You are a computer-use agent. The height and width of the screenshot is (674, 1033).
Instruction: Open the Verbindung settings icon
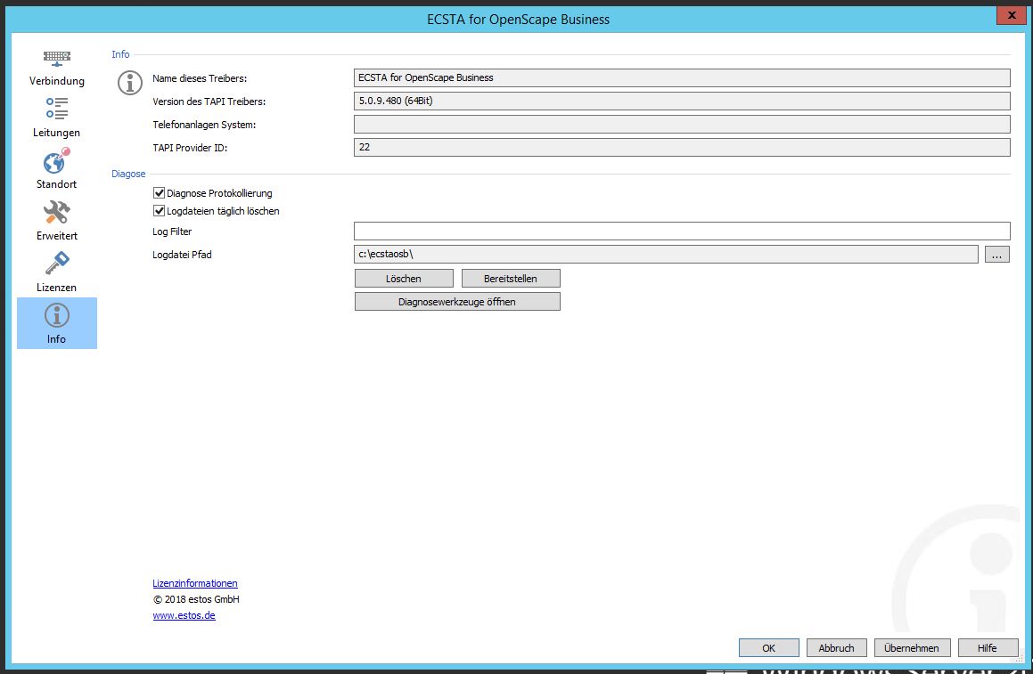56,60
